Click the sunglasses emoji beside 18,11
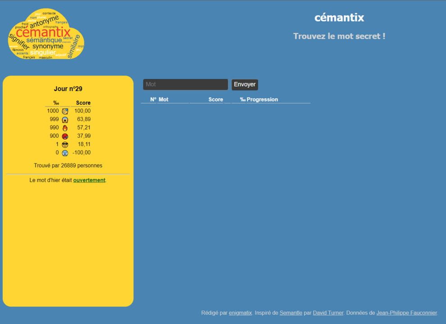The height and width of the screenshot is (324, 446). click(65, 144)
